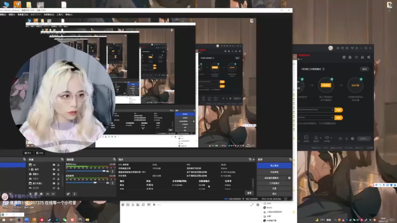Toggle lock on 窗口采集 2 source
This screenshot has width=397, height=223.
pos(58,183)
